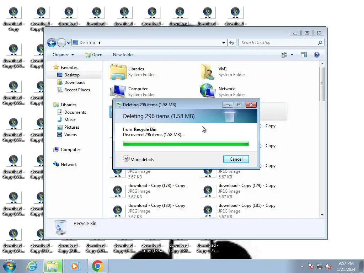
Task: Select desktop icon download - Copy (226
Action: (x=14, y=167)
